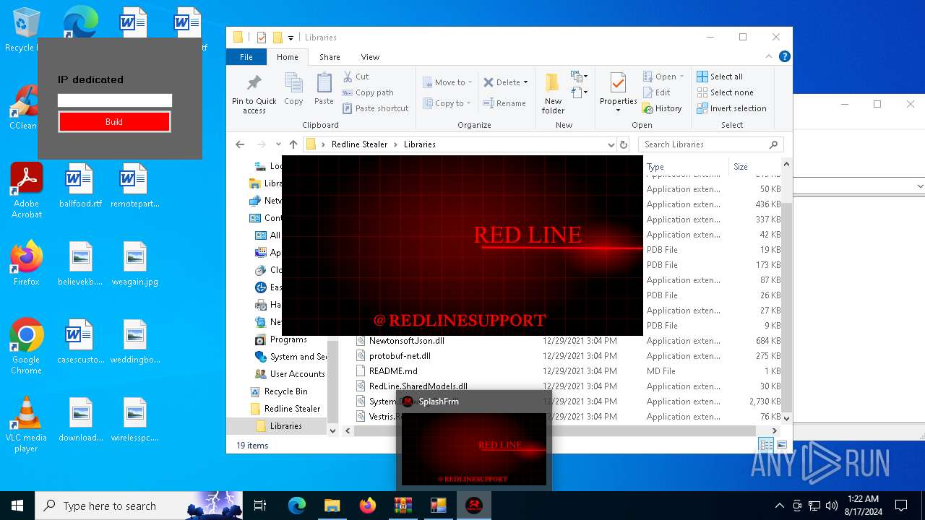Open the Start menu
Viewport: 925px width, 520px height.
pos(17,506)
